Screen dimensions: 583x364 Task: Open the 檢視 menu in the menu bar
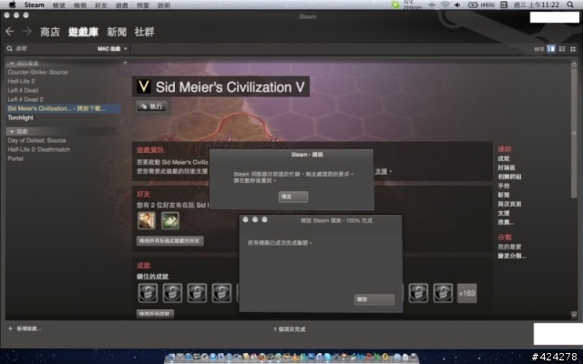(80, 5)
